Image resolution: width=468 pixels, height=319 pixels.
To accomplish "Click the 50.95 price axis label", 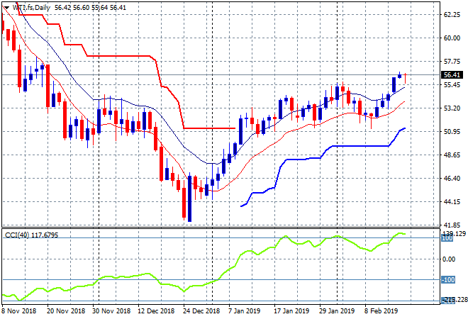I will coord(452,132).
